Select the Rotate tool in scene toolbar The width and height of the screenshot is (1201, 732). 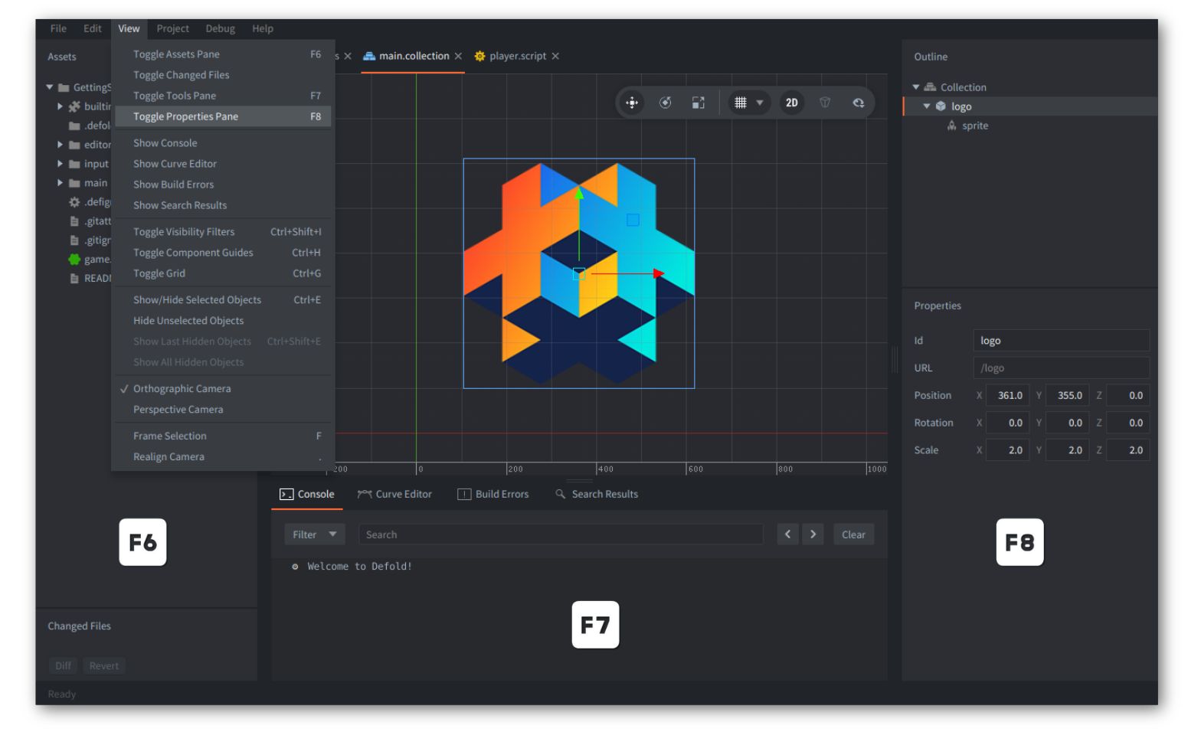tap(665, 103)
